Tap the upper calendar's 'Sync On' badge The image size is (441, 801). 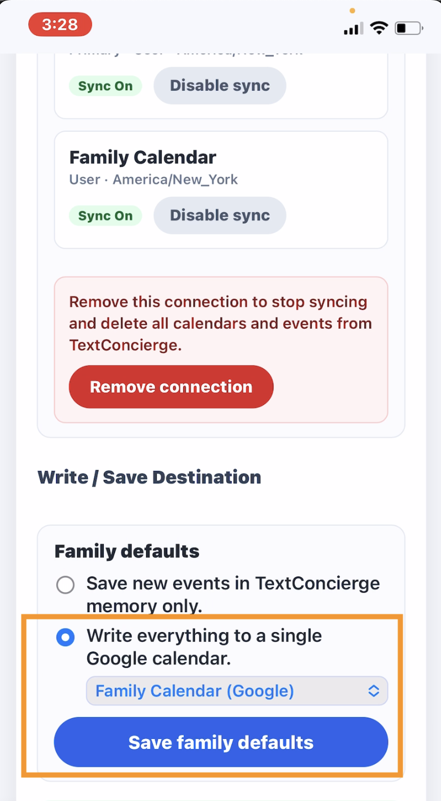[105, 86]
